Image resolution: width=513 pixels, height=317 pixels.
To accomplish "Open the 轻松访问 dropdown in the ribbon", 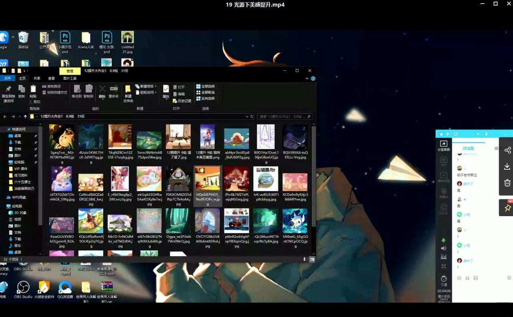I will coord(146,92).
